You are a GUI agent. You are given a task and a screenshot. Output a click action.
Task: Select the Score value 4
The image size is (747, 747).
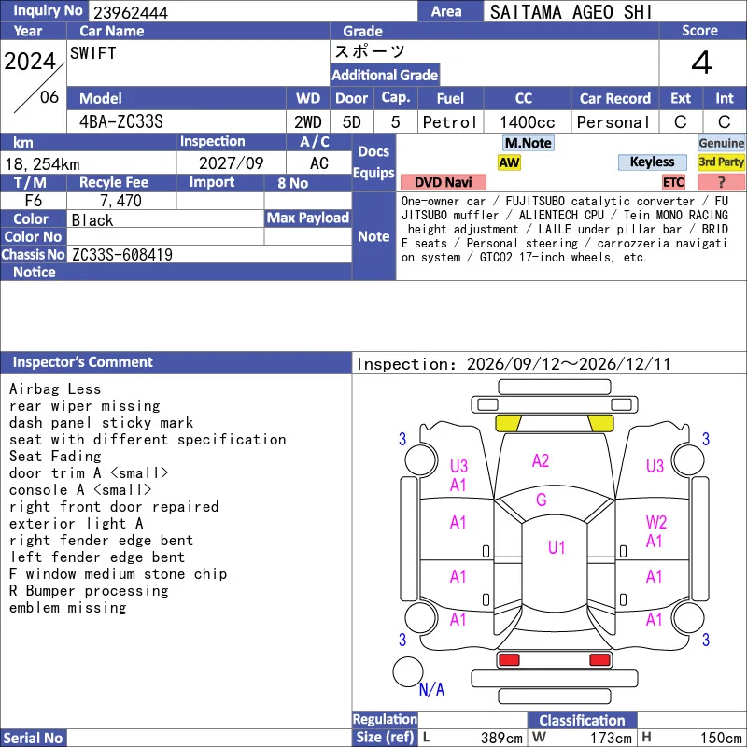coord(702,63)
